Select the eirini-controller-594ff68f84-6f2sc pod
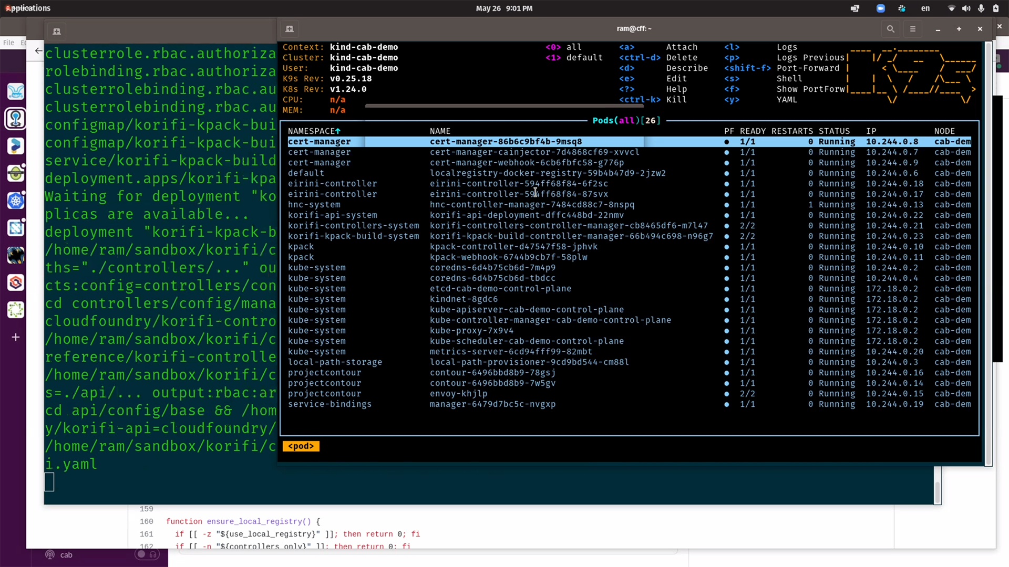The image size is (1009, 567). click(629, 184)
